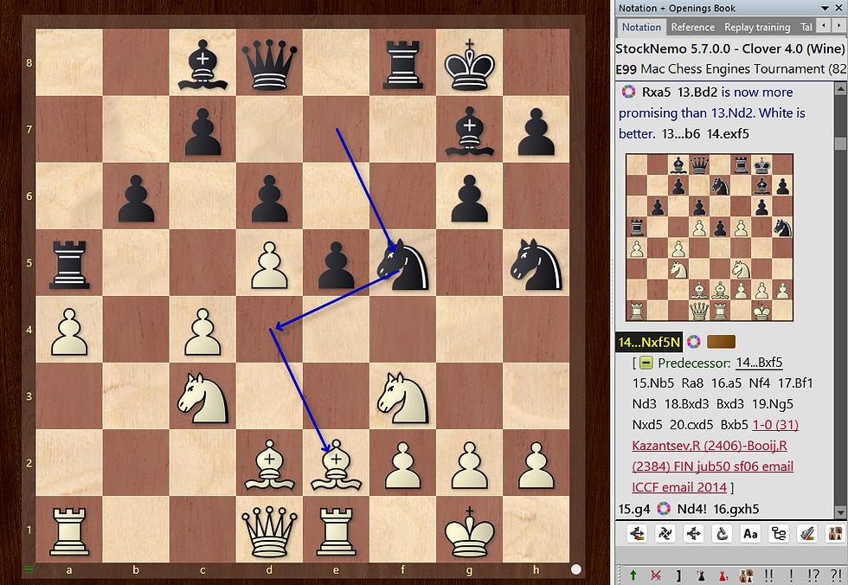The image size is (848, 585).
Task: Open the Notation panel dropdown triangle
Action: [x=825, y=8]
